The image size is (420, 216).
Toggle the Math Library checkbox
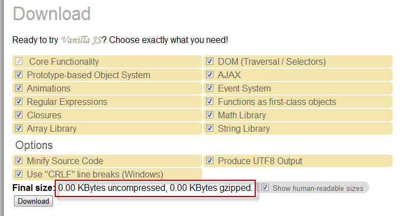click(x=209, y=114)
